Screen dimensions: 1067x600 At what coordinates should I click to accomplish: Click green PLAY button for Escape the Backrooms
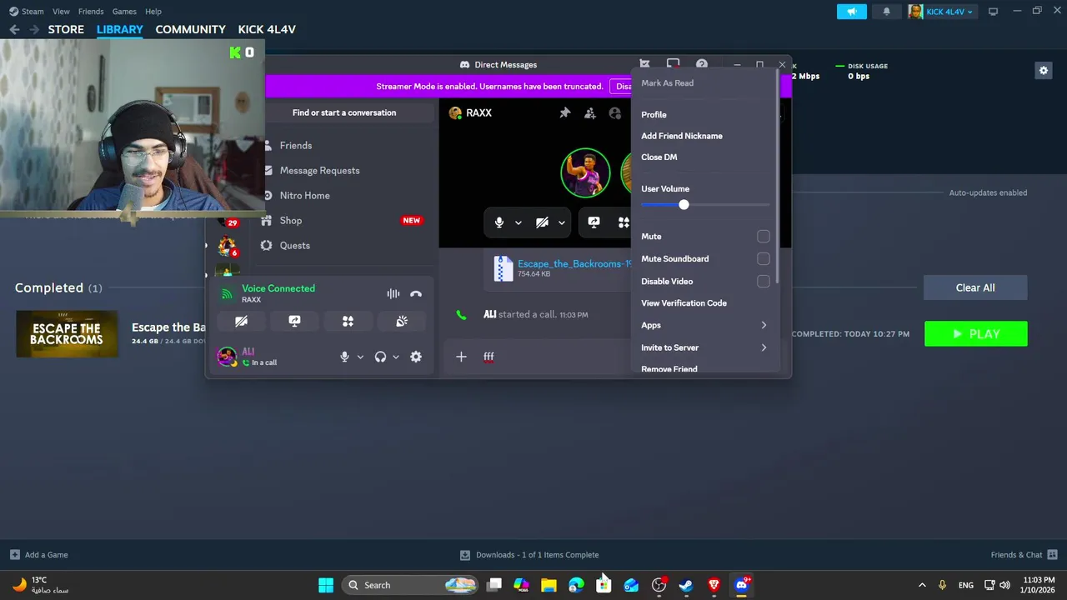click(x=975, y=333)
